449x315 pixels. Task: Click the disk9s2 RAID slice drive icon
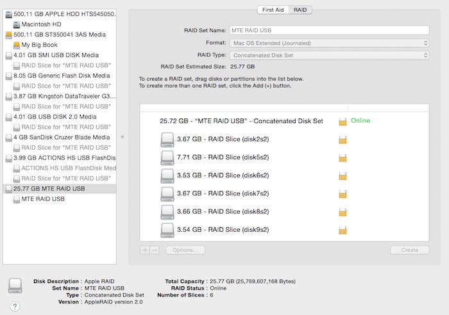[x=167, y=230]
